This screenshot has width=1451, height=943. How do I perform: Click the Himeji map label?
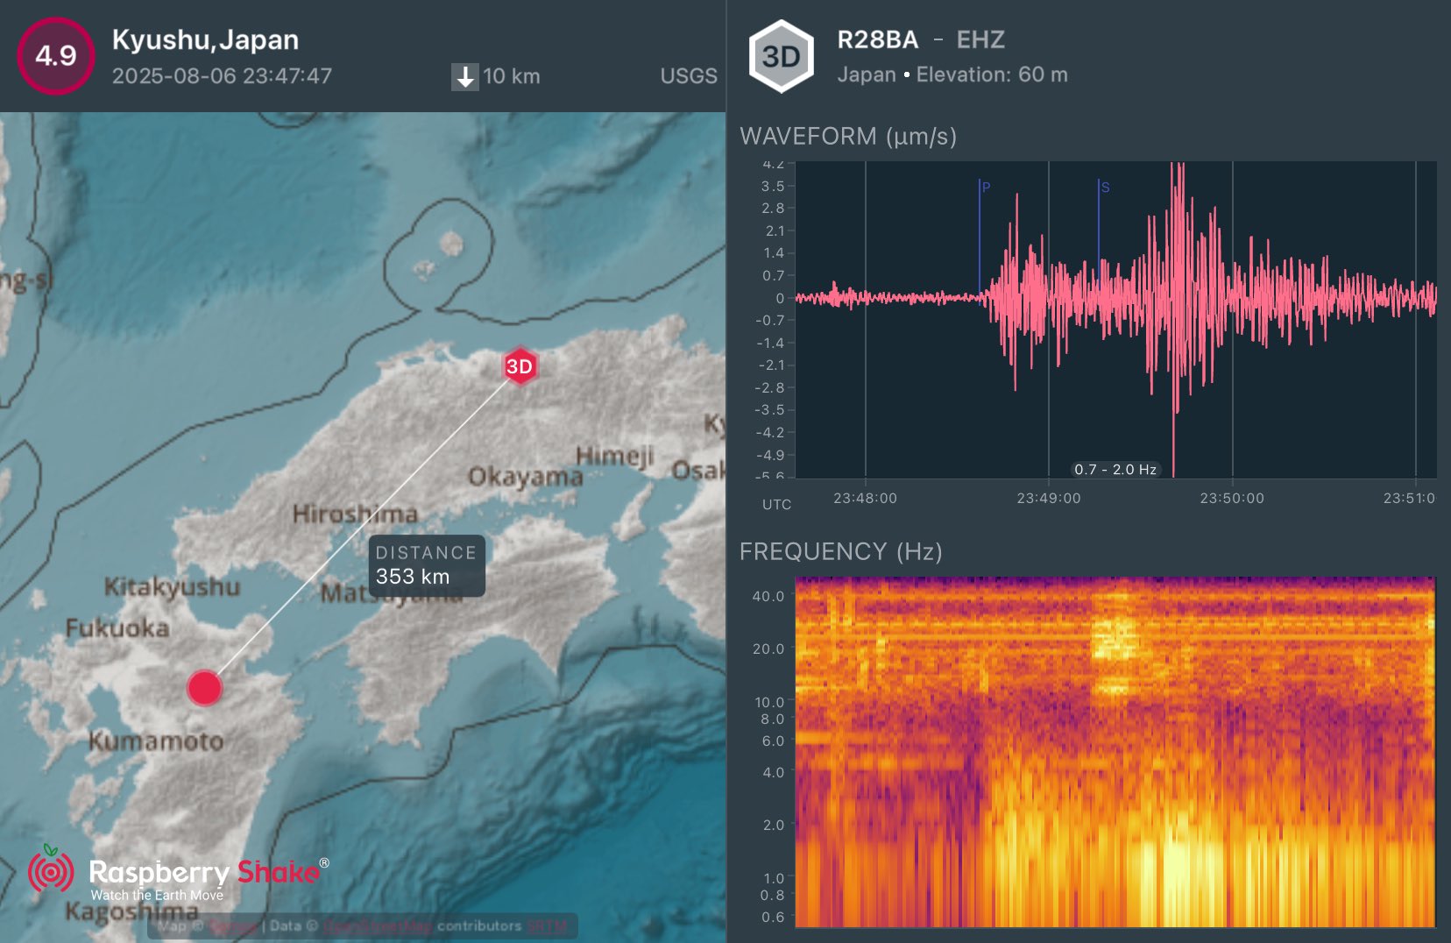(615, 457)
